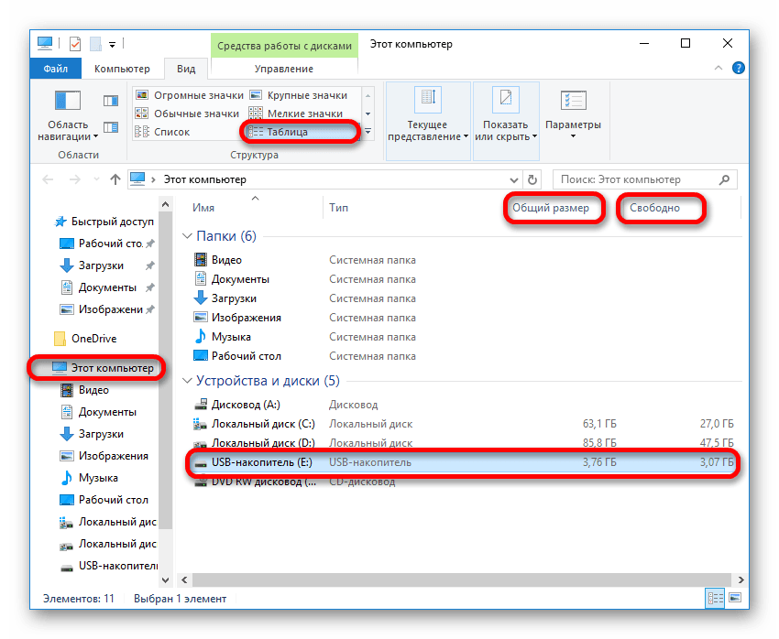Toggle the preview pane button in Области
The image size is (779, 639).
pos(111,101)
